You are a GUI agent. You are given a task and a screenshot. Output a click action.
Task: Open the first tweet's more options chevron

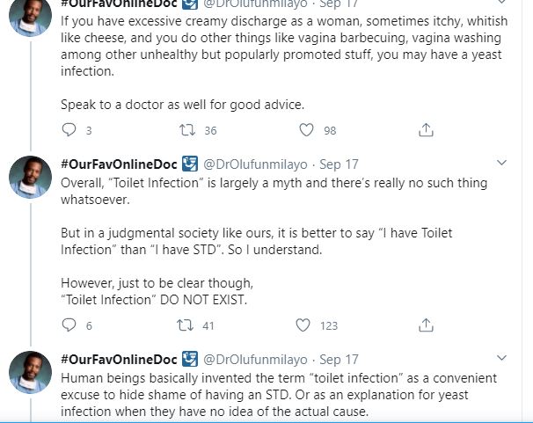[501, 3]
